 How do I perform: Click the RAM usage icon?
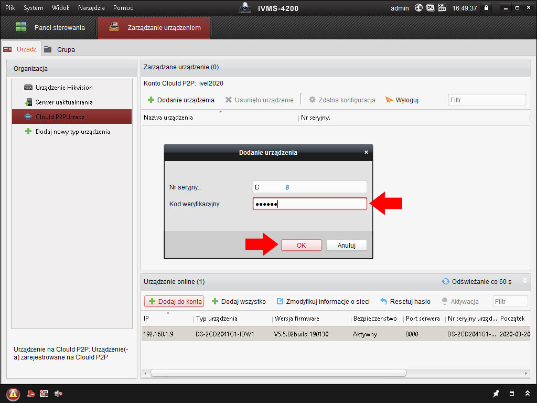pos(442,8)
